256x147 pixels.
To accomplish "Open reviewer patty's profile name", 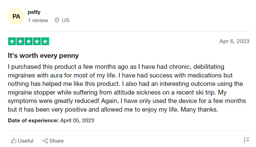I will (34, 12).
